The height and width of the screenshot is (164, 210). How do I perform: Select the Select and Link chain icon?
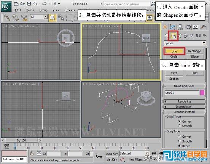pyautogui.click(x=7, y=18)
